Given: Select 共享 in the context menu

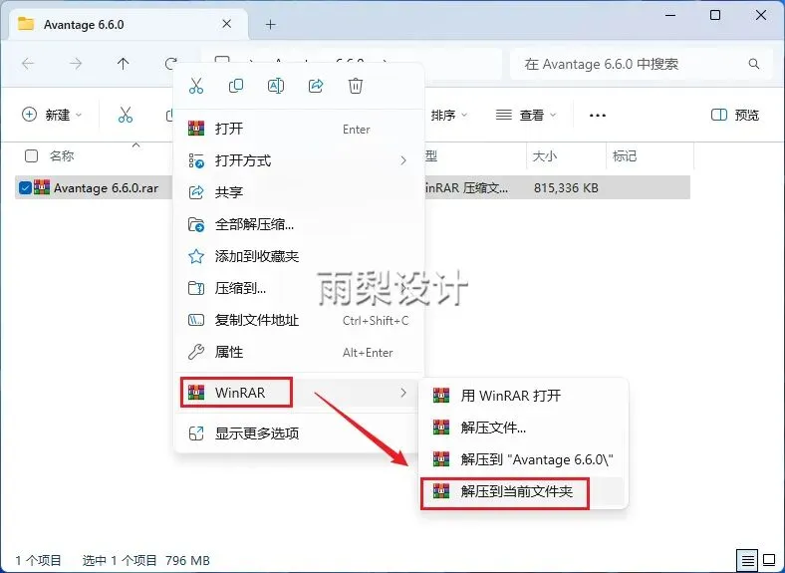Looking at the screenshot, I should [x=299, y=192].
